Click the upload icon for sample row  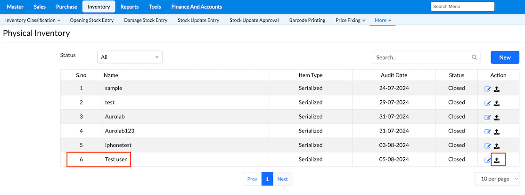[497, 89]
